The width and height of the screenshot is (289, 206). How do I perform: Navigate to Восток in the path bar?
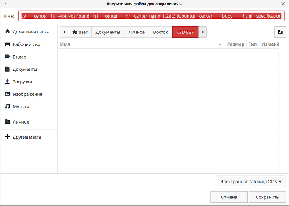coord(160,32)
